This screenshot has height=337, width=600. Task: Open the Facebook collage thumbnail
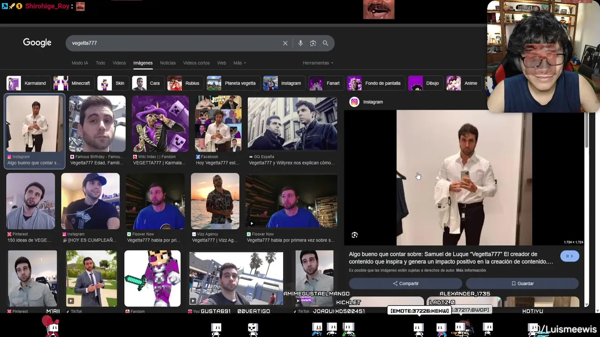click(218, 124)
